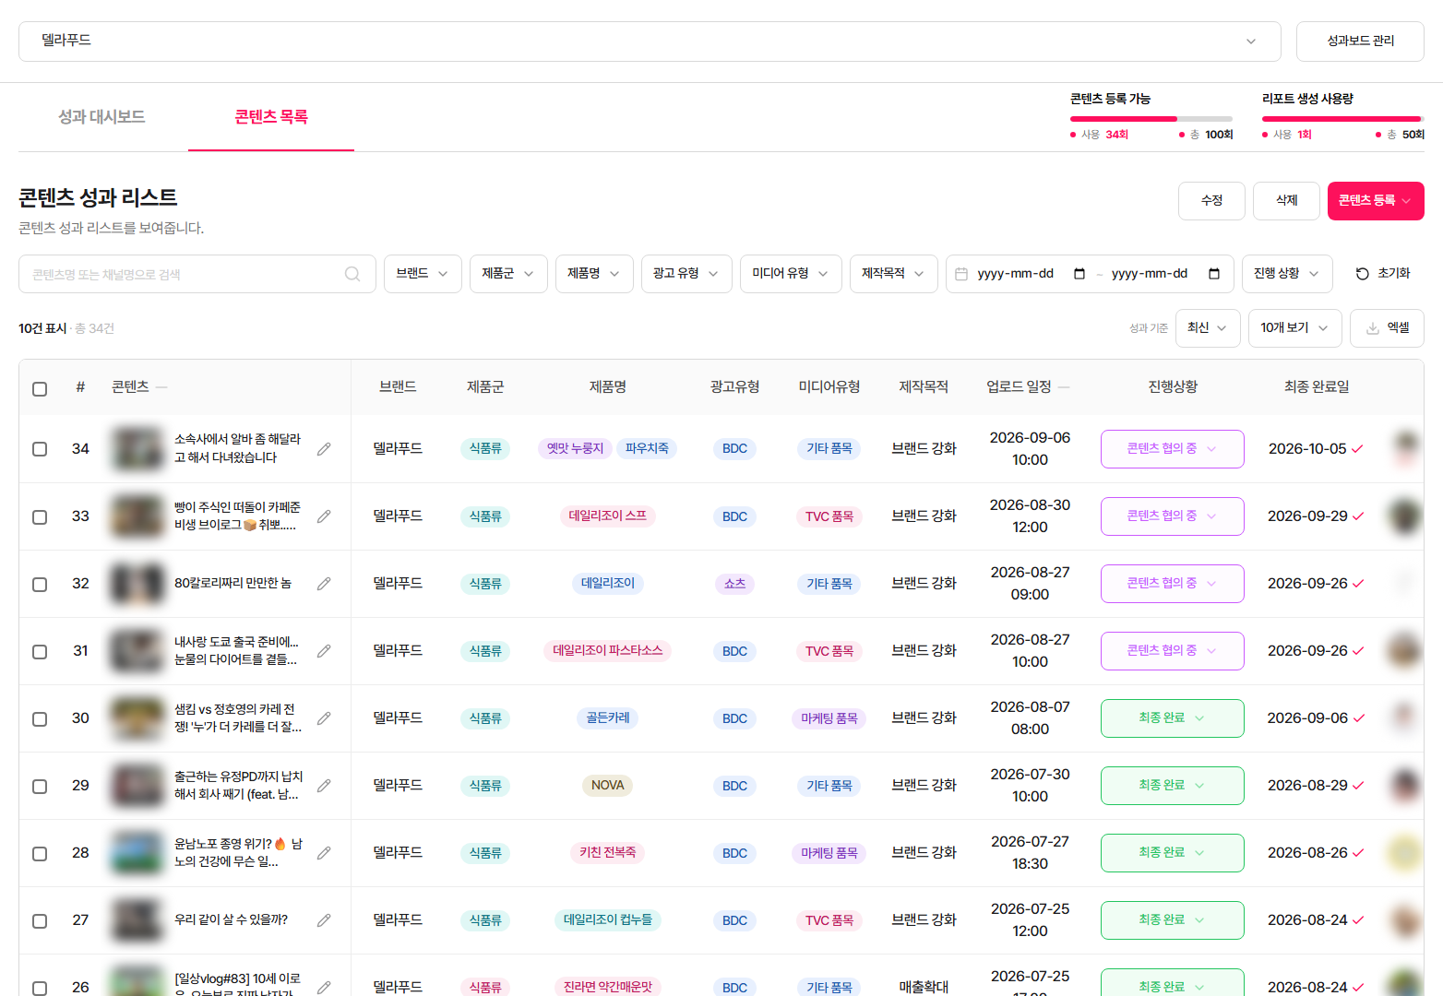The width and height of the screenshot is (1443, 996).
Task: Open the start date calendar picker icon
Action: click(1079, 274)
